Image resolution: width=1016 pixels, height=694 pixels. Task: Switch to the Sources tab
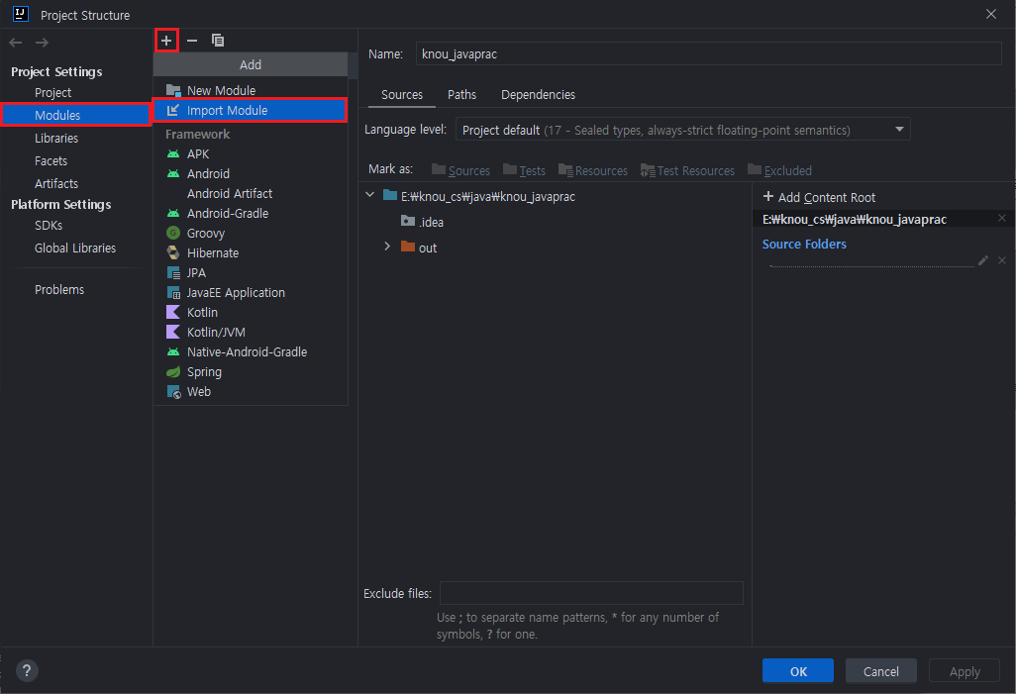pos(402,95)
